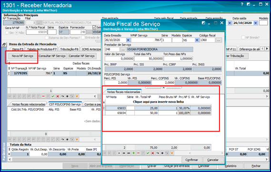Click bookmark icon in Dados fiscais navigator
This screenshot has height=172, width=271.
coord(68,96)
